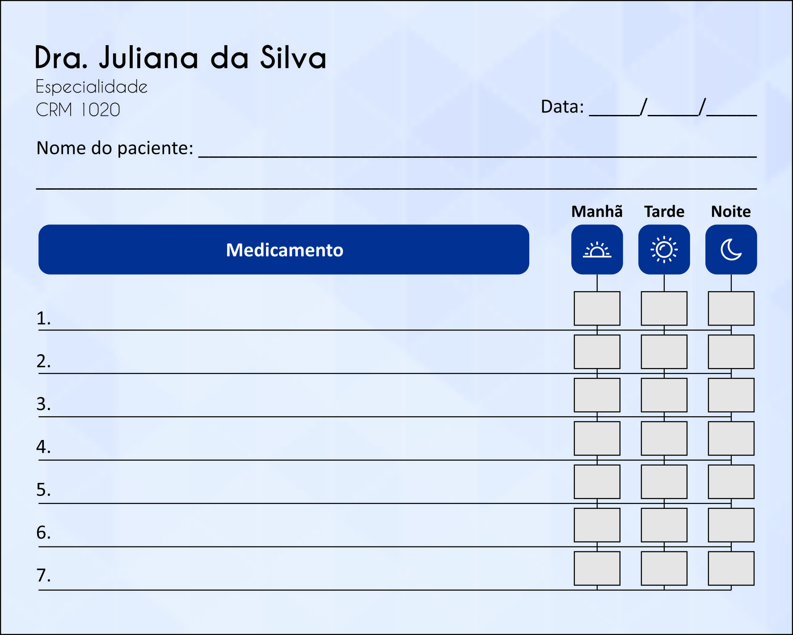Check the Noite box for medication 3
Image resolution: width=793 pixels, height=635 pixels.
coord(731,395)
